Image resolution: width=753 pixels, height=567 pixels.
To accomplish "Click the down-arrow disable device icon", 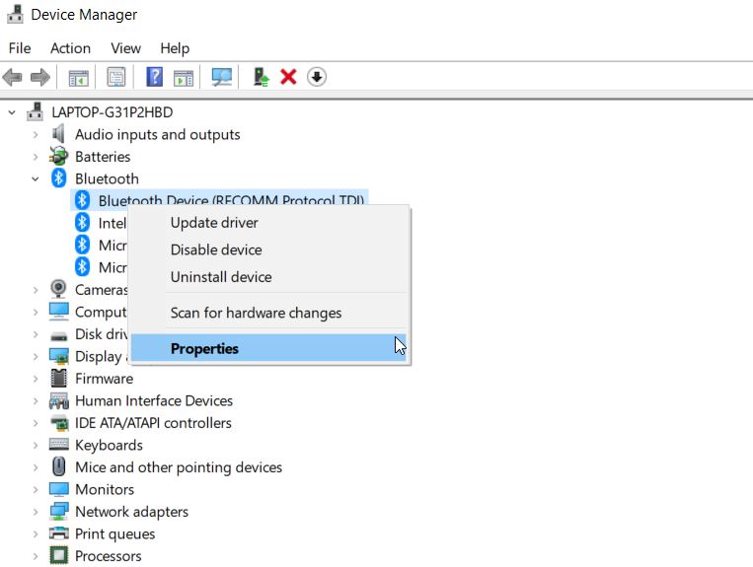I will point(317,77).
